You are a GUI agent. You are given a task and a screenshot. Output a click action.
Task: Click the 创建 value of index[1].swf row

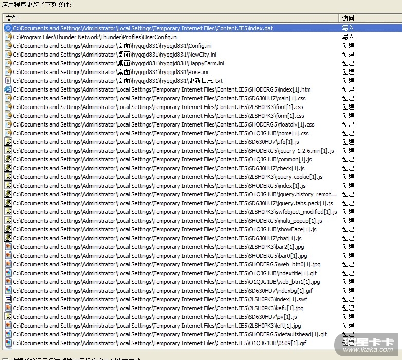(348, 299)
